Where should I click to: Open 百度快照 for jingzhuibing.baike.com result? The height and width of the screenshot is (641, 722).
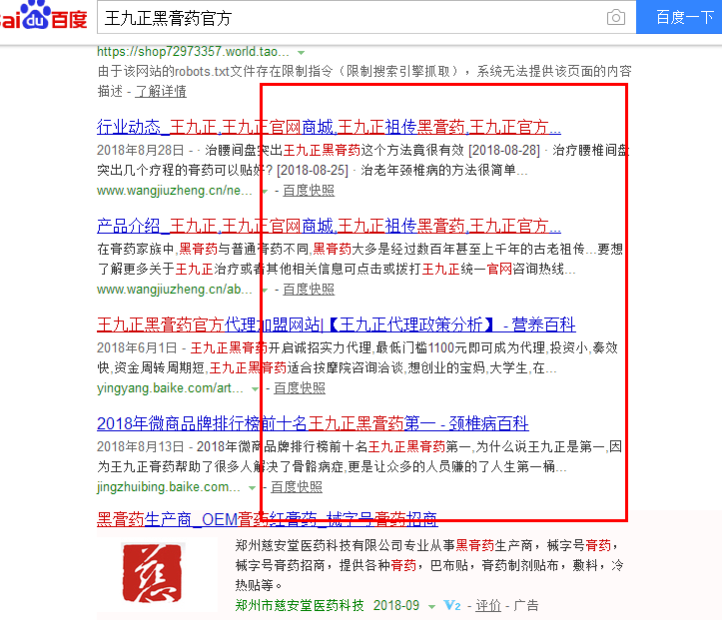coord(296,486)
